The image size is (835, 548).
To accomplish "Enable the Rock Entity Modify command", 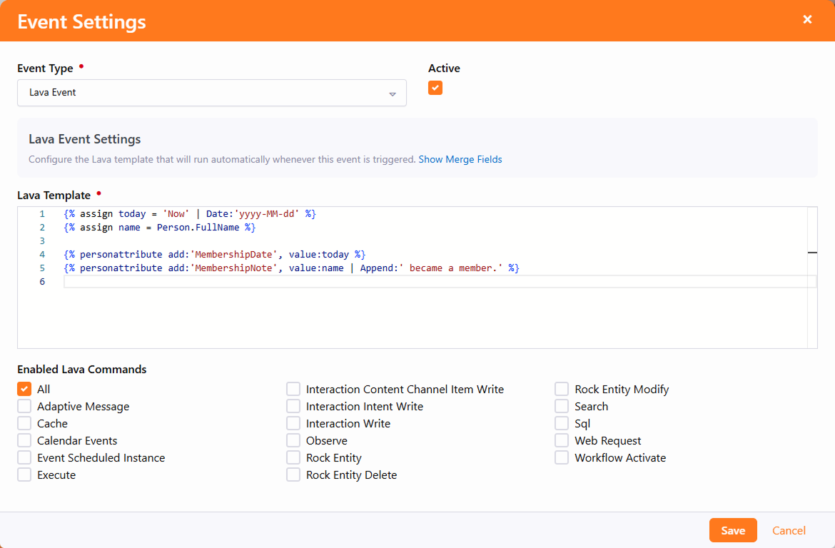I will [562, 389].
